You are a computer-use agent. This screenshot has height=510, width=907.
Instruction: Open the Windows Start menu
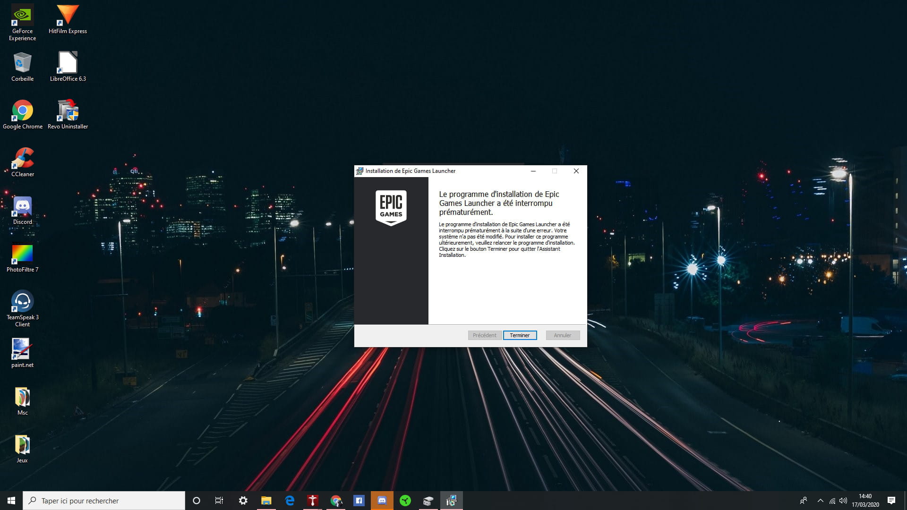pyautogui.click(x=11, y=501)
